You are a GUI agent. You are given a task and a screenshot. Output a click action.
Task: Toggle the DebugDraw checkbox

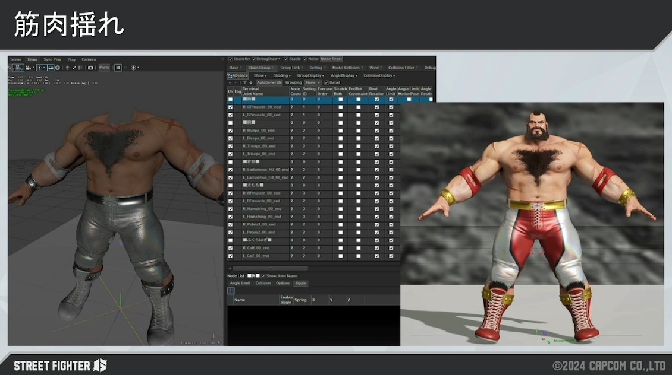point(254,59)
